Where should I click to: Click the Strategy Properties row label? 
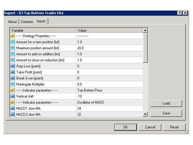[x=36, y=36]
